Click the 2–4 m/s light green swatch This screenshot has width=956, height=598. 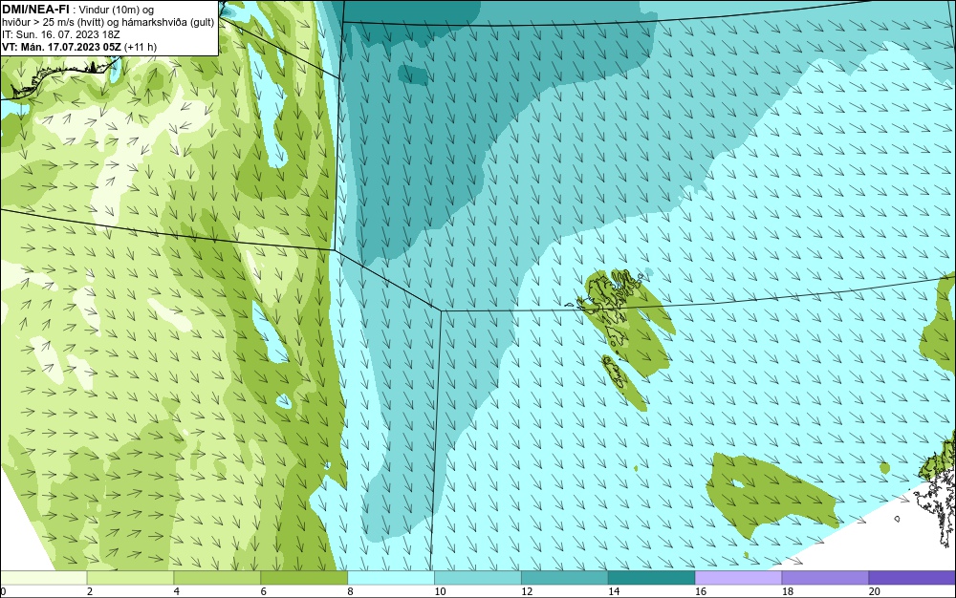tap(130, 577)
